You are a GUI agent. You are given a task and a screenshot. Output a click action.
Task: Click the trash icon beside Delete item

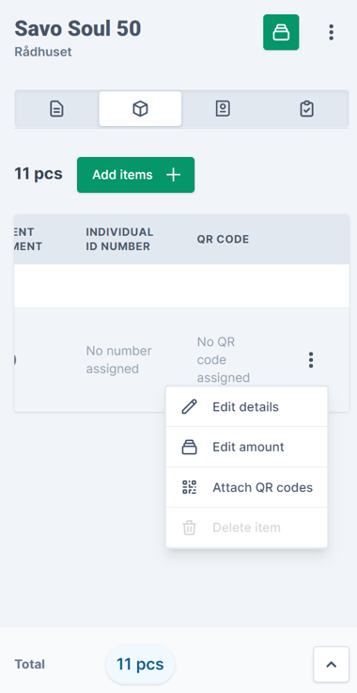pos(190,528)
